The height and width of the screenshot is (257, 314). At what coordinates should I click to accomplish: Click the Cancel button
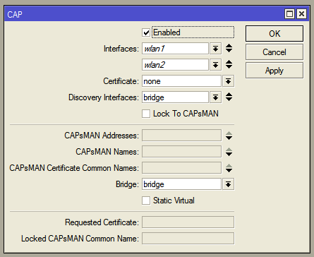pyautogui.click(x=274, y=52)
